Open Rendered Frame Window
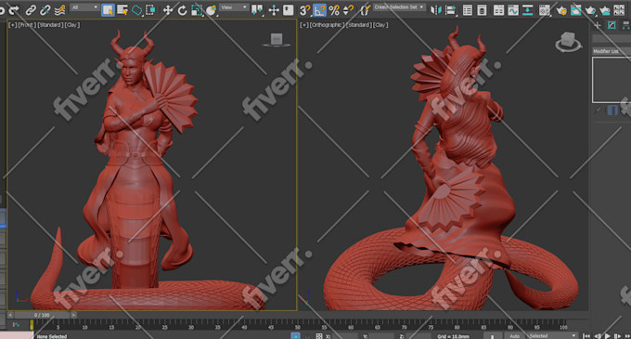 click(x=576, y=10)
